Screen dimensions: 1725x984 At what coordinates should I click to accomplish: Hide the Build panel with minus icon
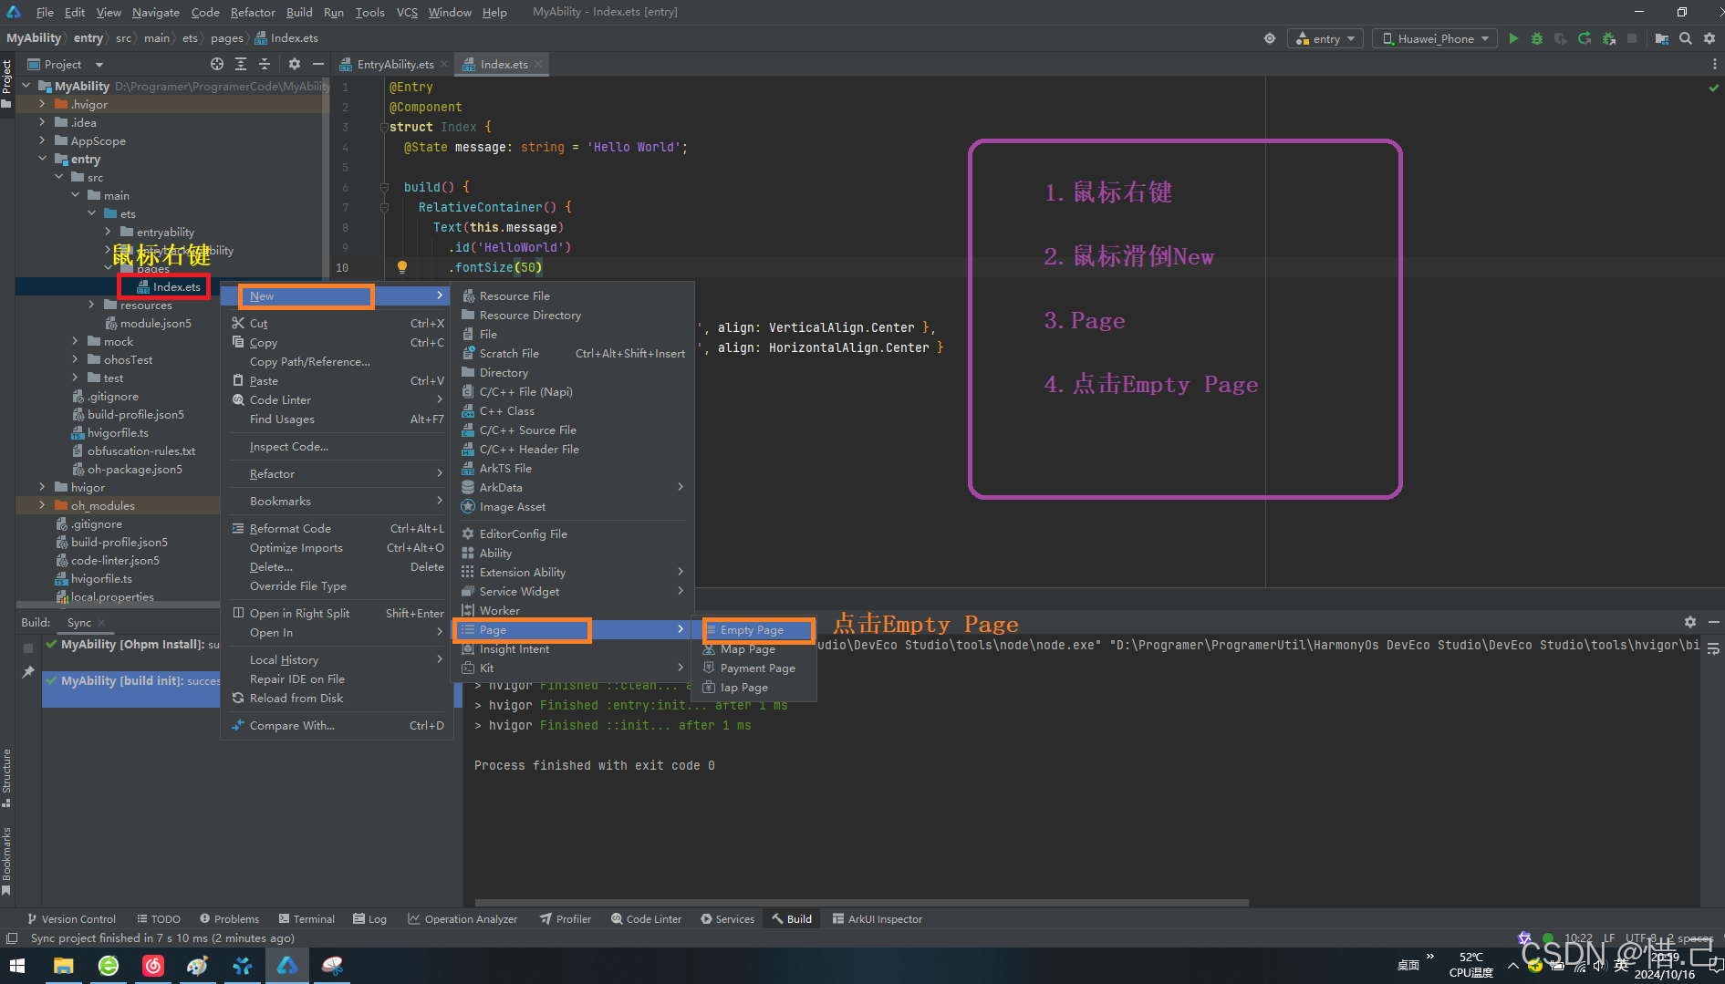[x=1713, y=622]
